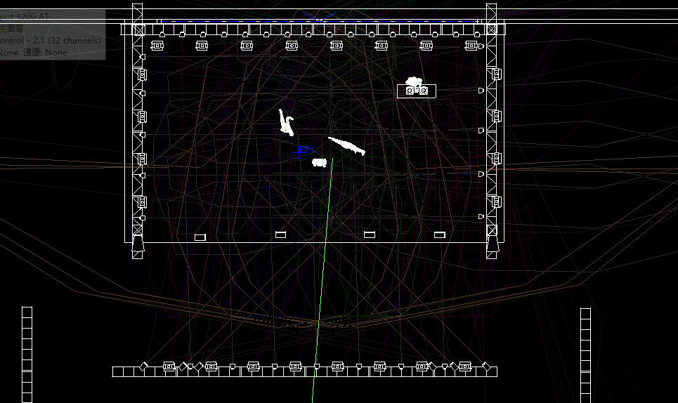Click the rightmost diamond fixture on front truss
This screenshot has height=403, width=678.
tap(485, 366)
